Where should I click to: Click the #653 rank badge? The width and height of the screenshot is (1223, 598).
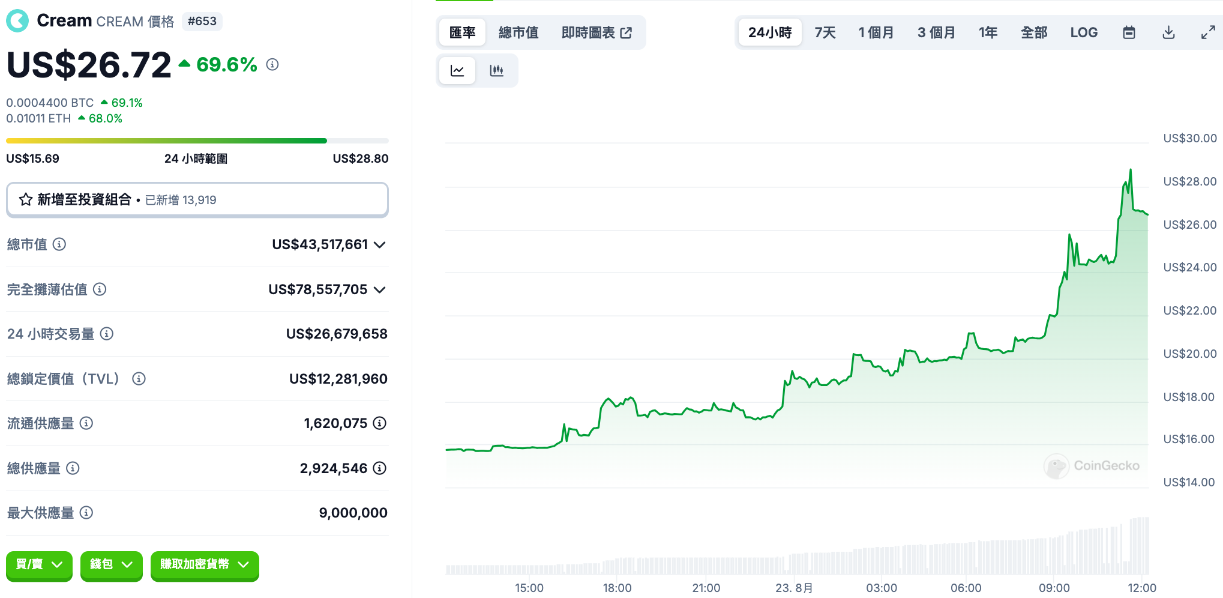point(202,22)
